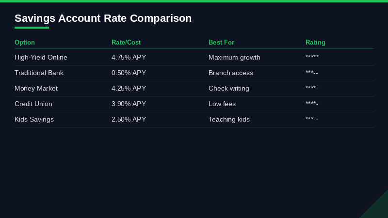The height and width of the screenshot is (218, 388).
Task: Click the Teaching kids cell
Action: point(229,120)
